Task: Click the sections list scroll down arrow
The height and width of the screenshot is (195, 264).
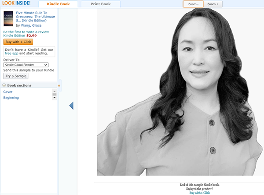Action: pos(55,98)
